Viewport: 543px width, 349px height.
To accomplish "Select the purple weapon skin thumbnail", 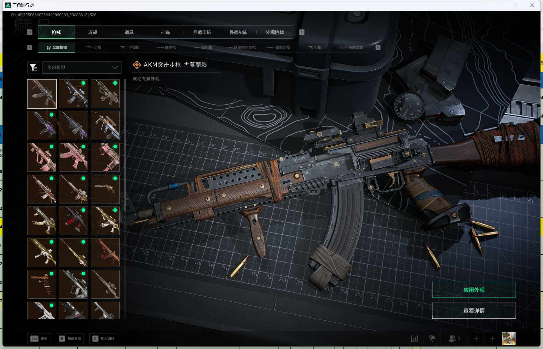I will coord(42,125).
